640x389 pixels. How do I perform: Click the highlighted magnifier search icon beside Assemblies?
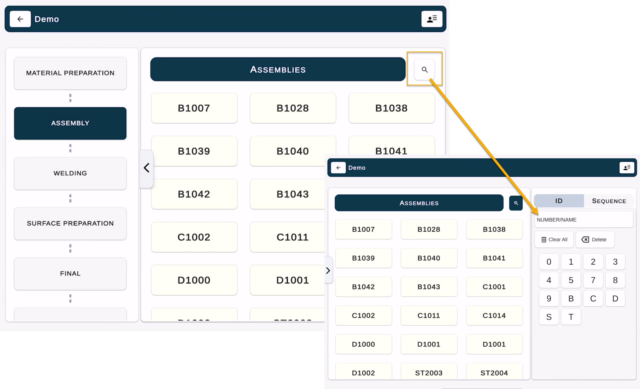point(424,70)
